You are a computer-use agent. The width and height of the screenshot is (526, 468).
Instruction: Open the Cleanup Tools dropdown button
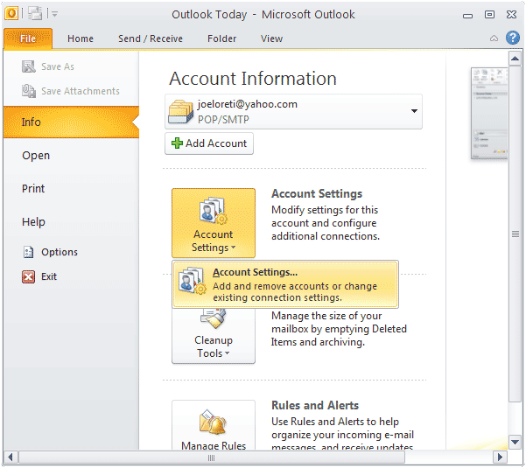(x=214, y=337)
